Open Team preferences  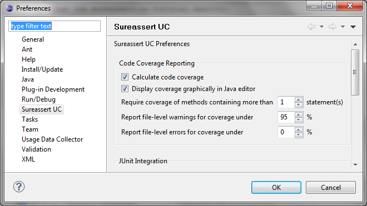tap(30, 129)
